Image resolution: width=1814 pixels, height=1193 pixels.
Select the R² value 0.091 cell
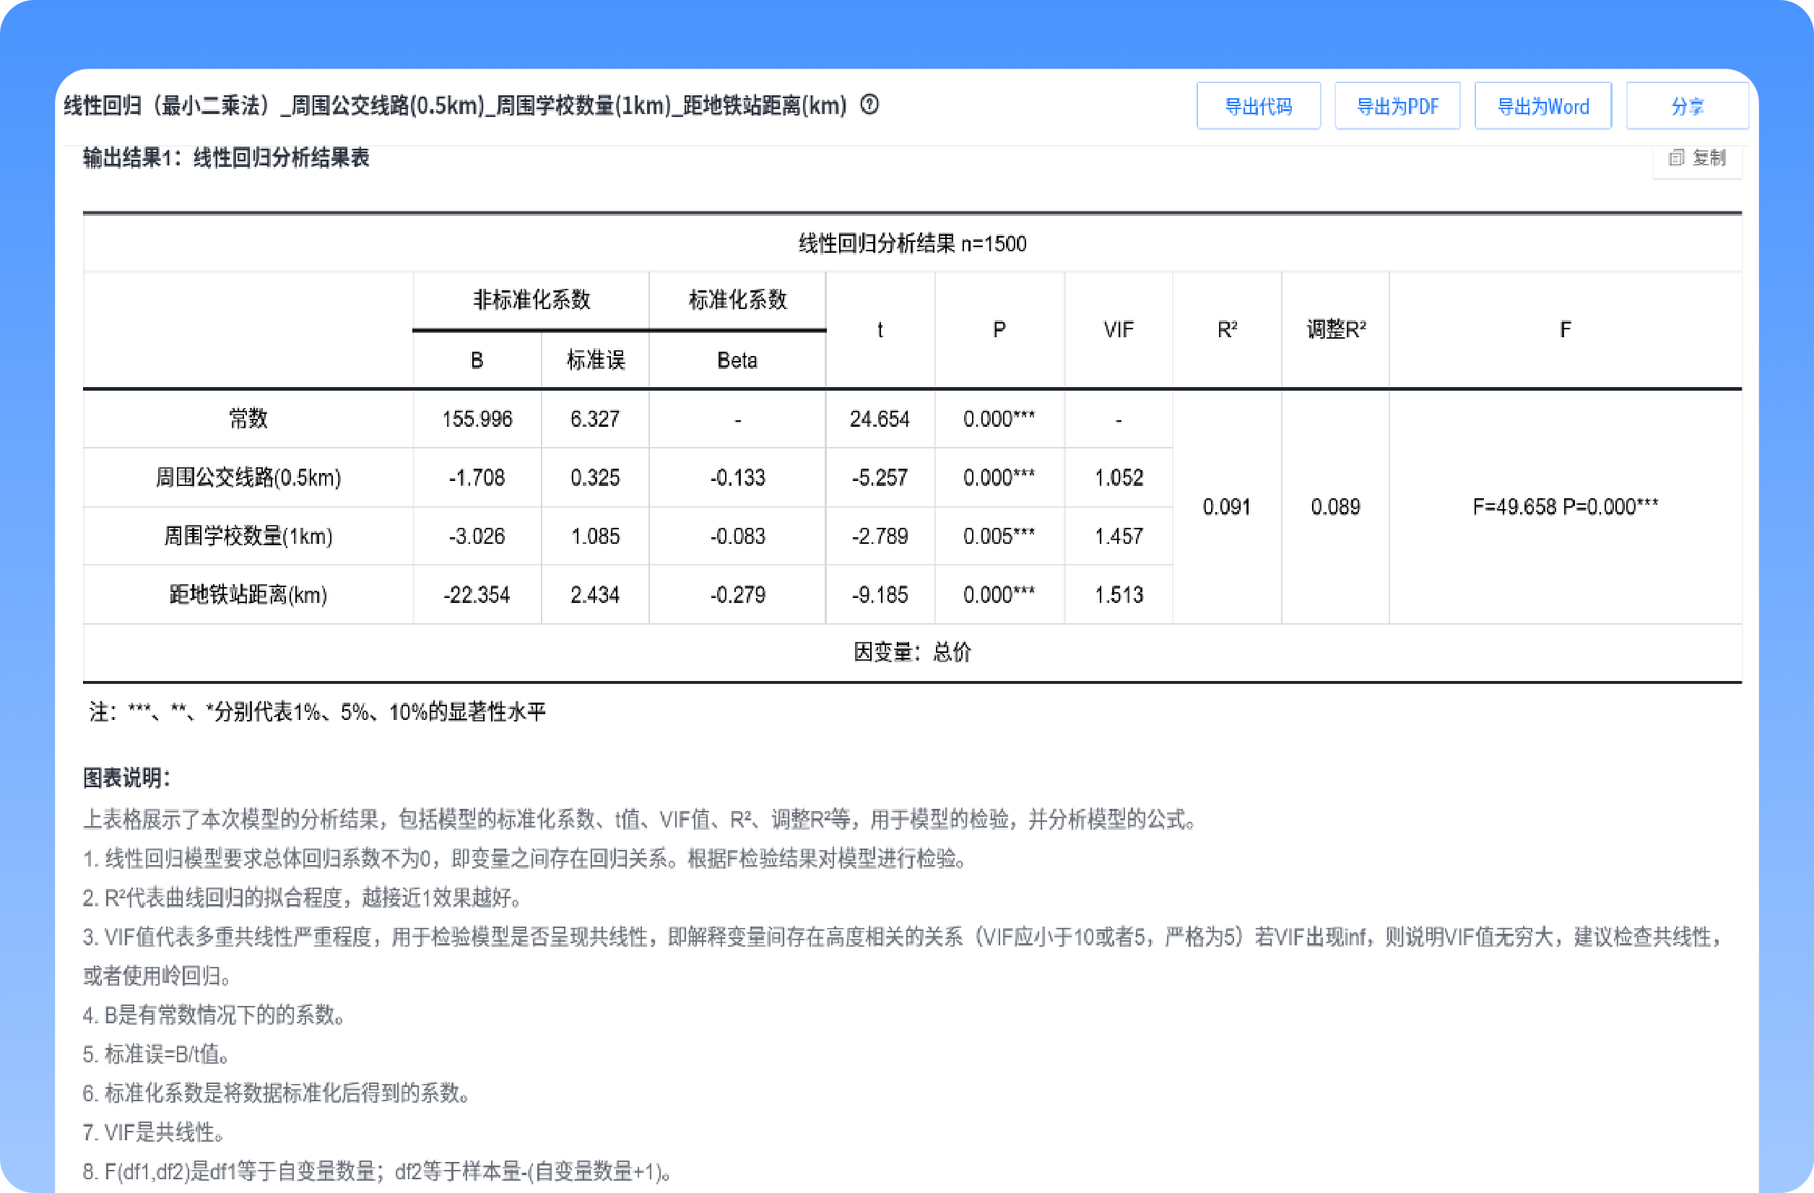point(1226,506)
